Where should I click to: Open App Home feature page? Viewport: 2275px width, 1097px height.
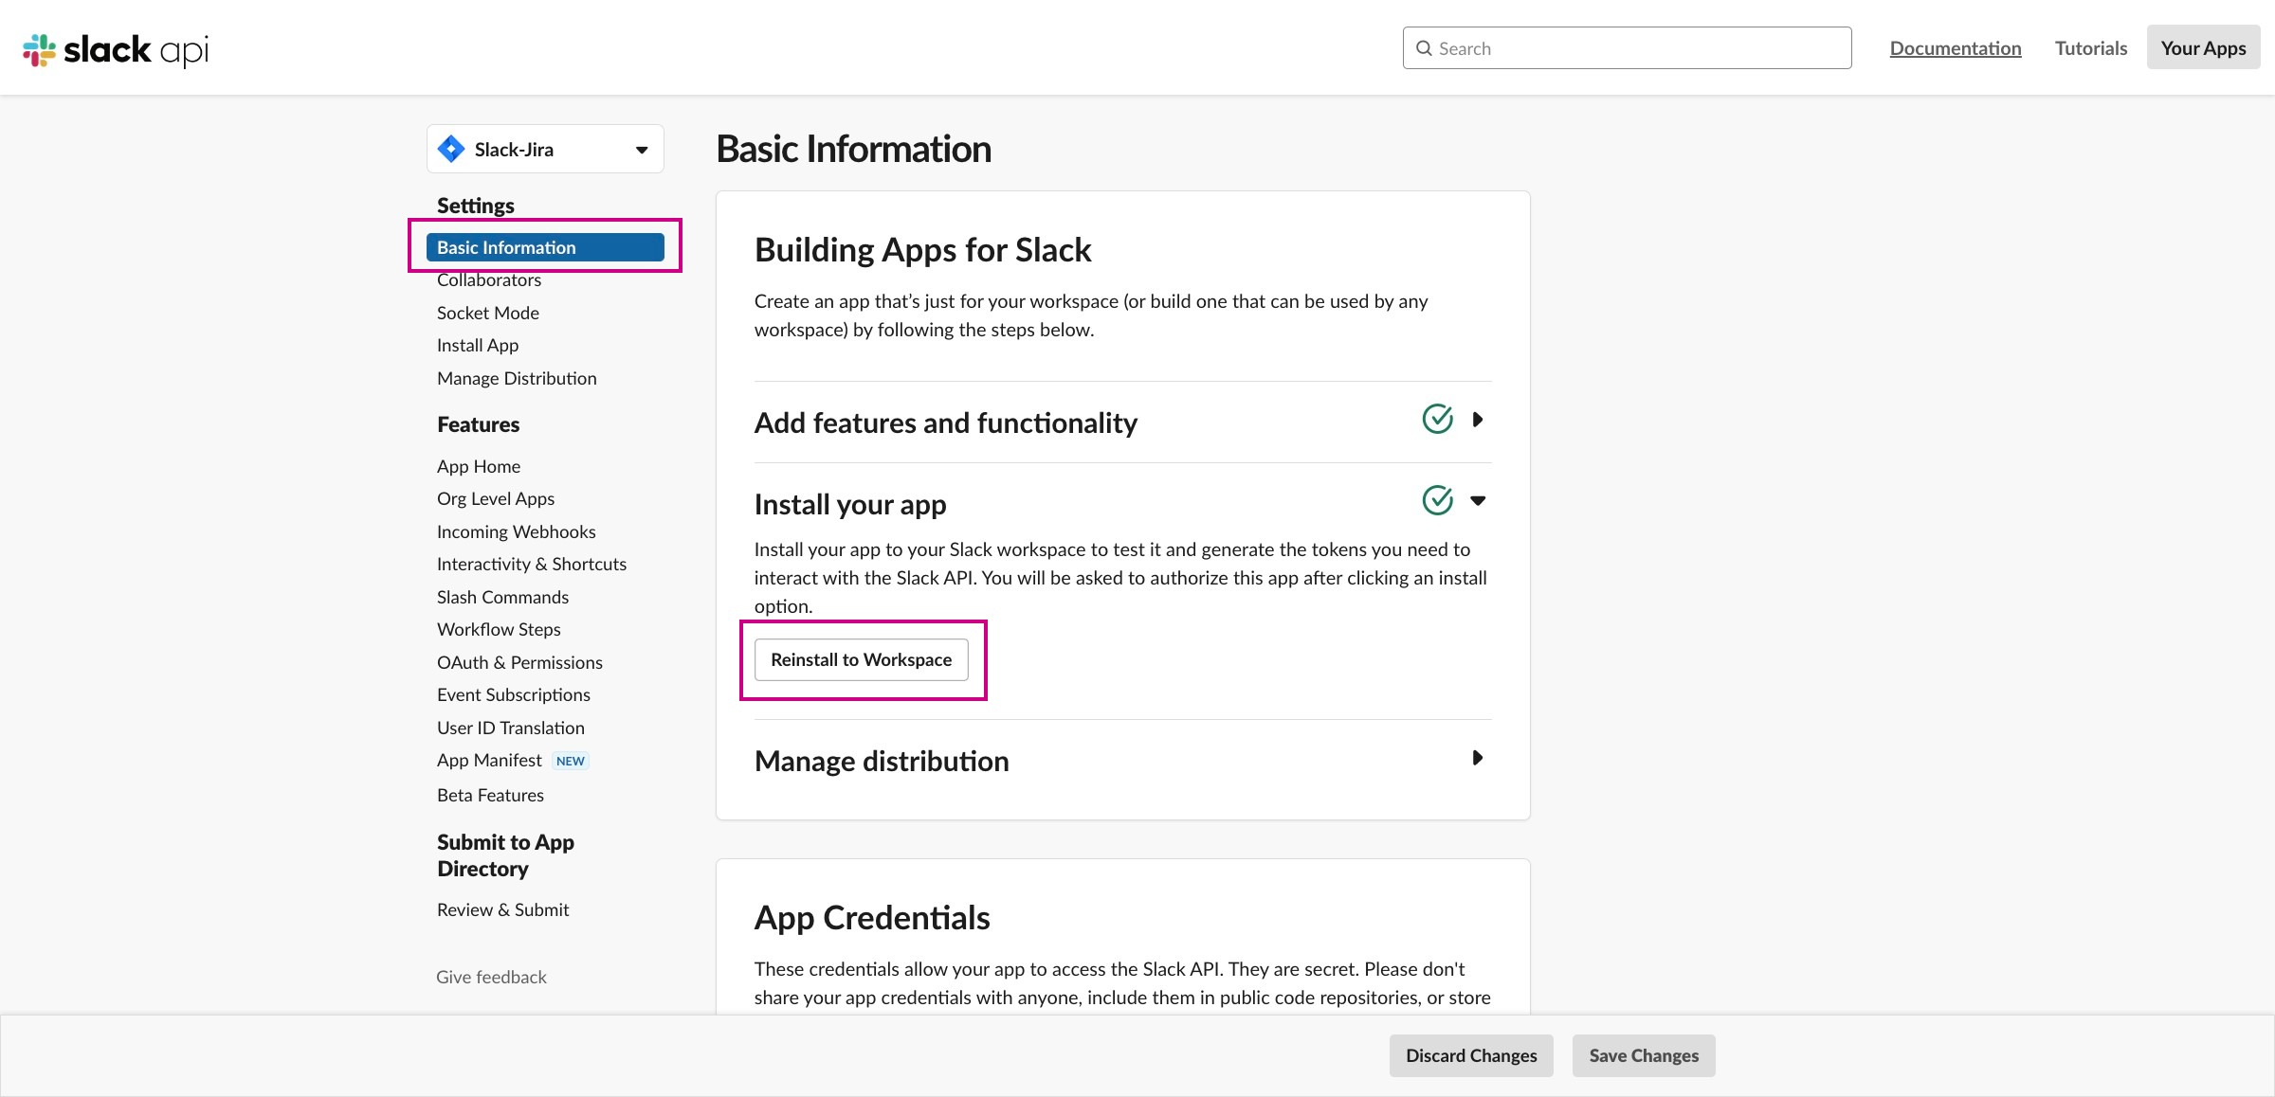(x=479, y=466)
